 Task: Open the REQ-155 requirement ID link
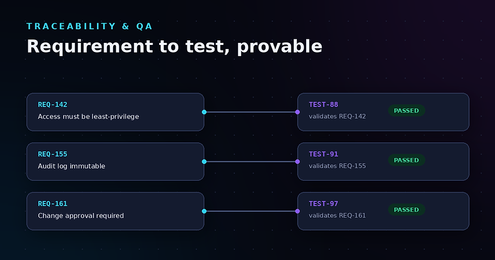[x=53, y=154]
